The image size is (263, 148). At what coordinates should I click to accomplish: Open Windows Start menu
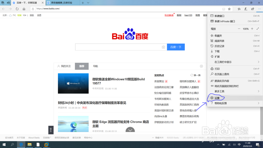click(4, 145)
